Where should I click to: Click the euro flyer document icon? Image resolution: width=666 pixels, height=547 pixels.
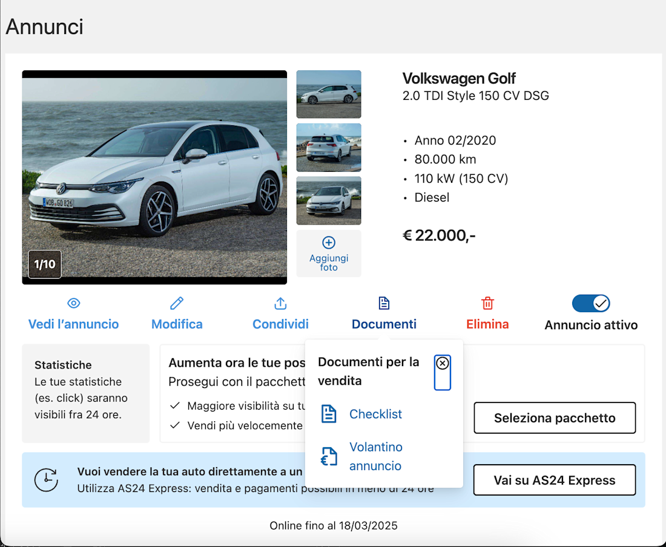pyautogui.click(x=329, y=457)
